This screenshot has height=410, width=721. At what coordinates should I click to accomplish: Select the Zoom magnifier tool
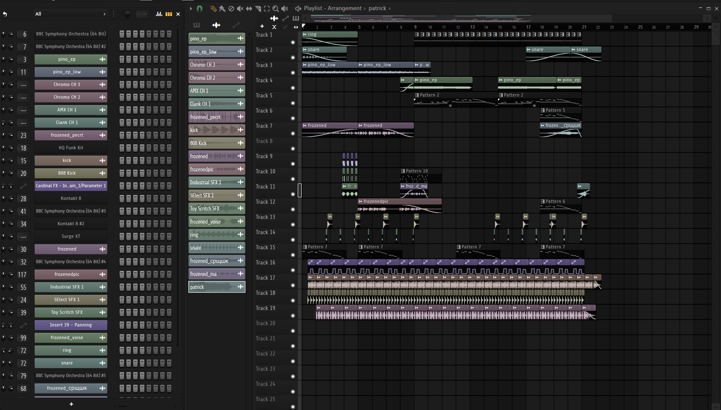click(x=276, y=8)
